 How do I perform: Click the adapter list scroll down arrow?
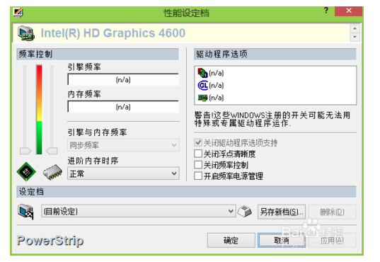[355, 37]
